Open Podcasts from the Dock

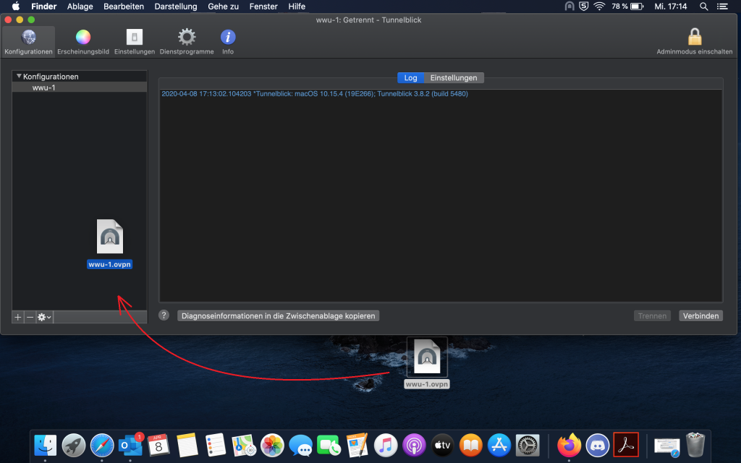point(414,445)
